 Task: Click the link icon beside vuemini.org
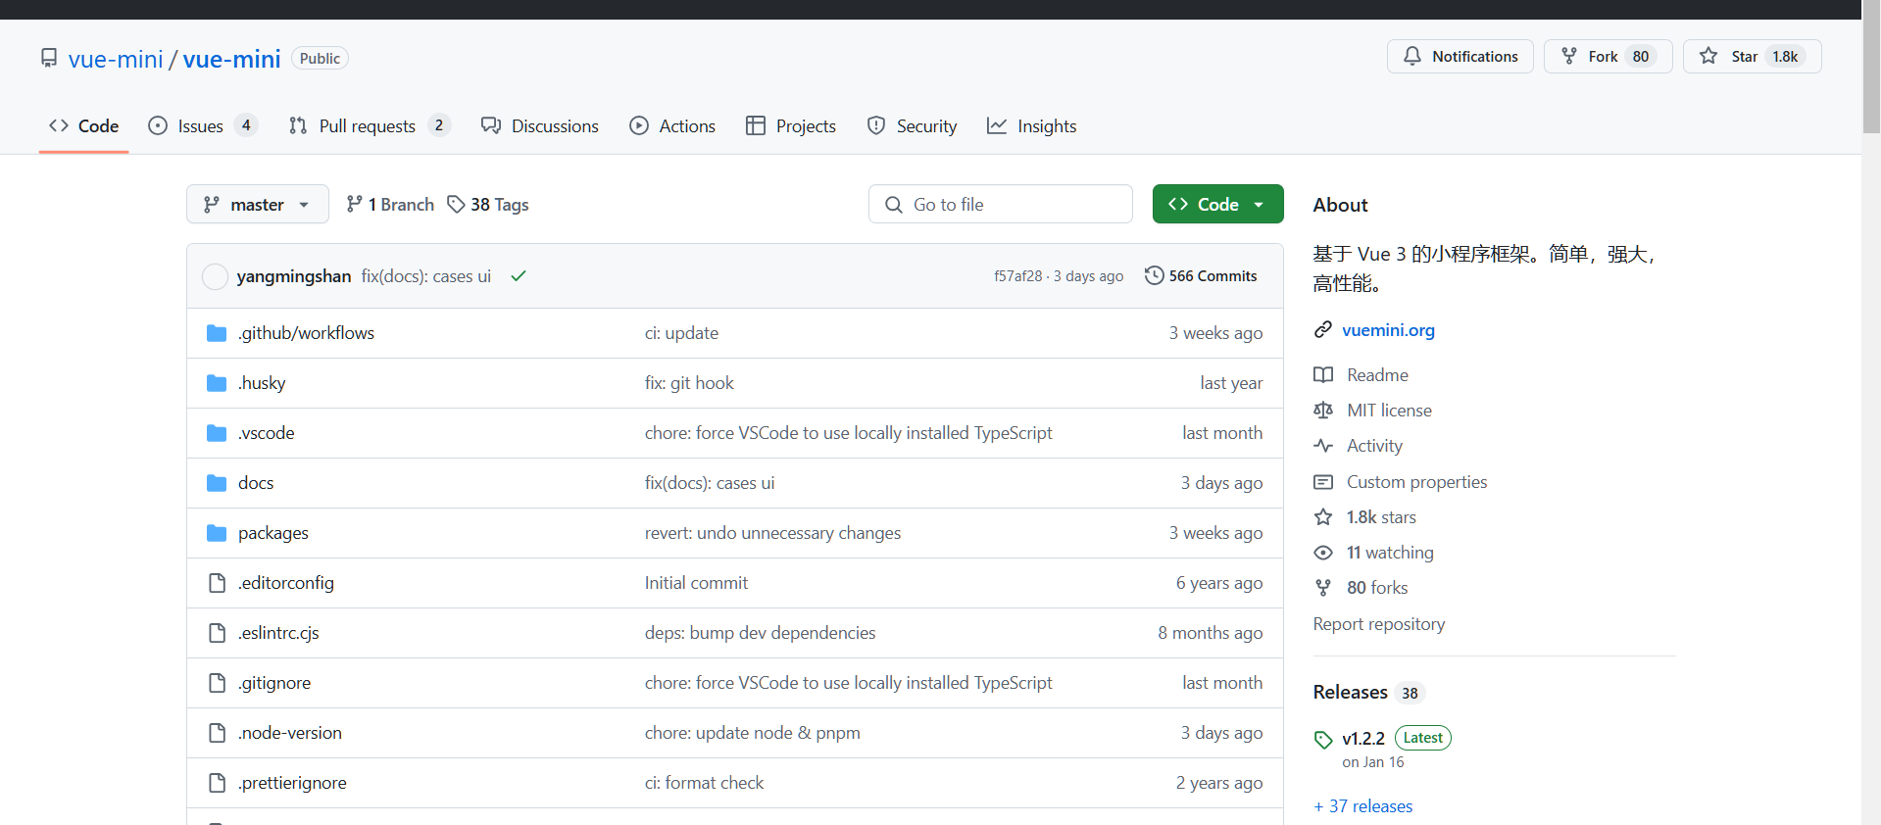[x=1323, y=329]
